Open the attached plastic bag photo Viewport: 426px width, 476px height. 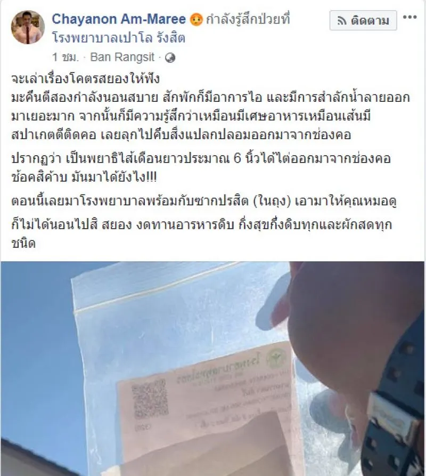point(213,368)
